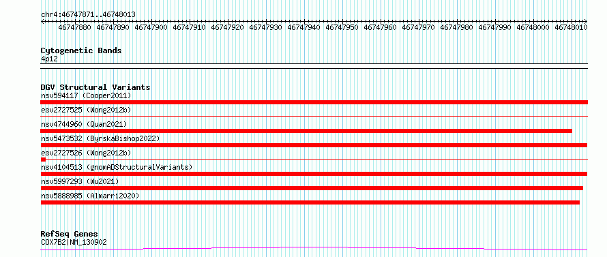Screen dimensions: 607x257
Task: Select variant label nsv5997293 (Wu2021)
Action: pyautogui.click(x=80, y=181)
